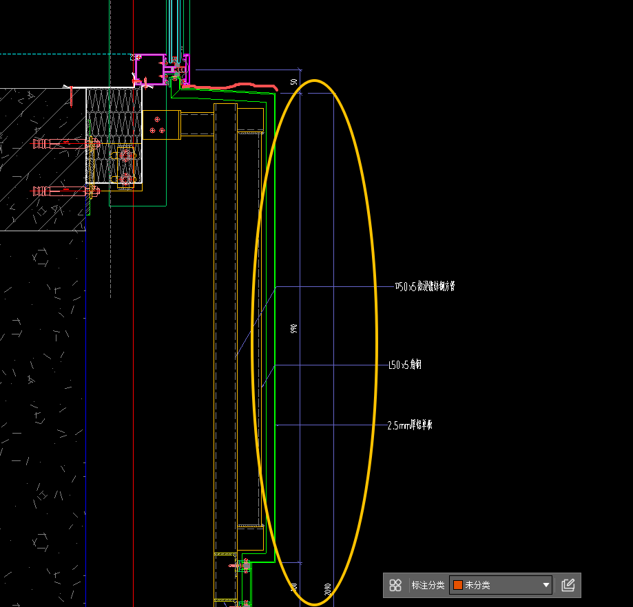The width and height of the screenshot is (633, 607).
Task: Click the 990 vertical dimension value
Action: [294, 328]
